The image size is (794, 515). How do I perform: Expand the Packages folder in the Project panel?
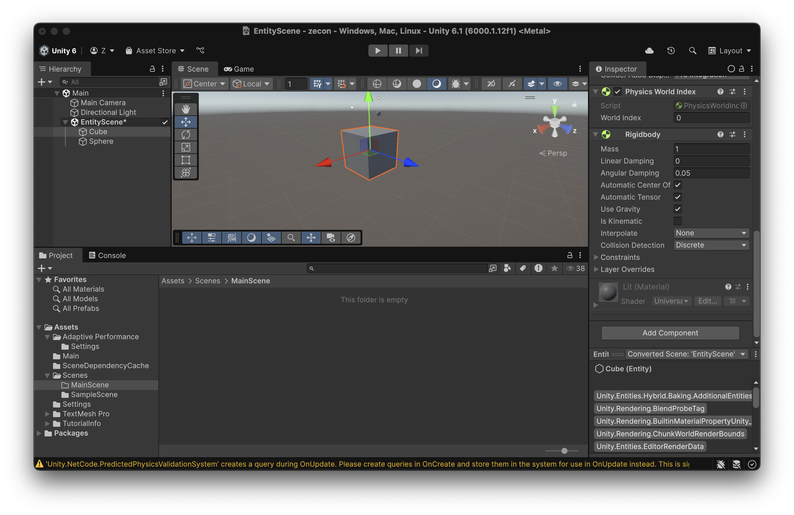(x=39, y=433)
